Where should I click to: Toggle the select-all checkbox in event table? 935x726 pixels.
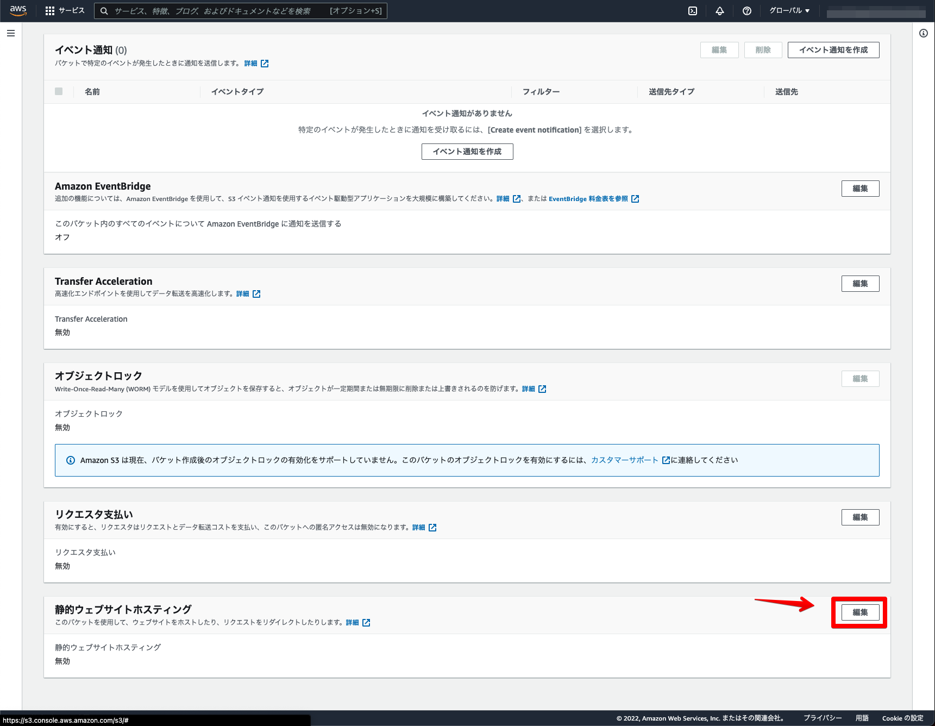click(x=59, y=91)
